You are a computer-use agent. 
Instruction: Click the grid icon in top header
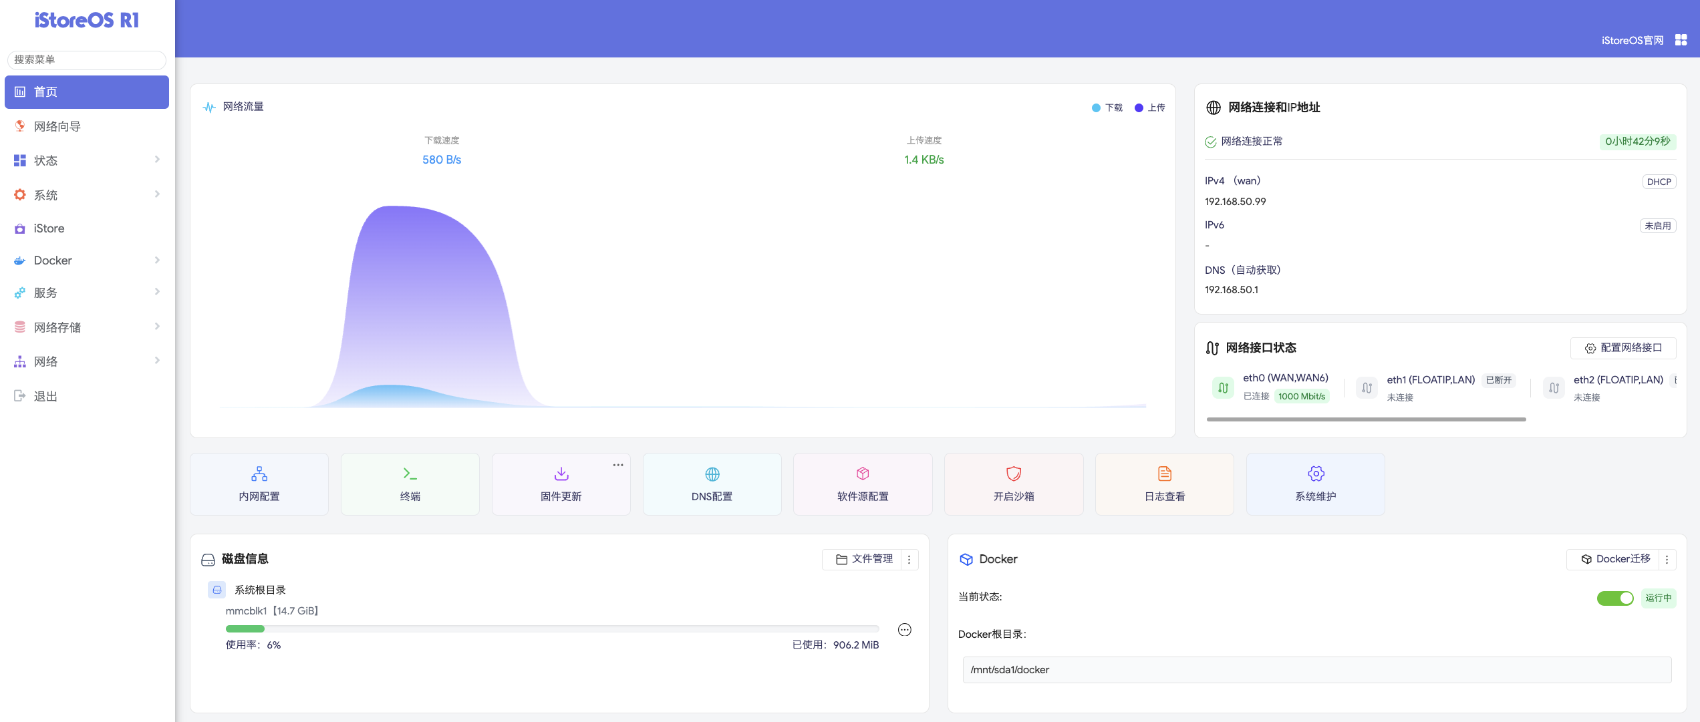[x=1681, y=40]
